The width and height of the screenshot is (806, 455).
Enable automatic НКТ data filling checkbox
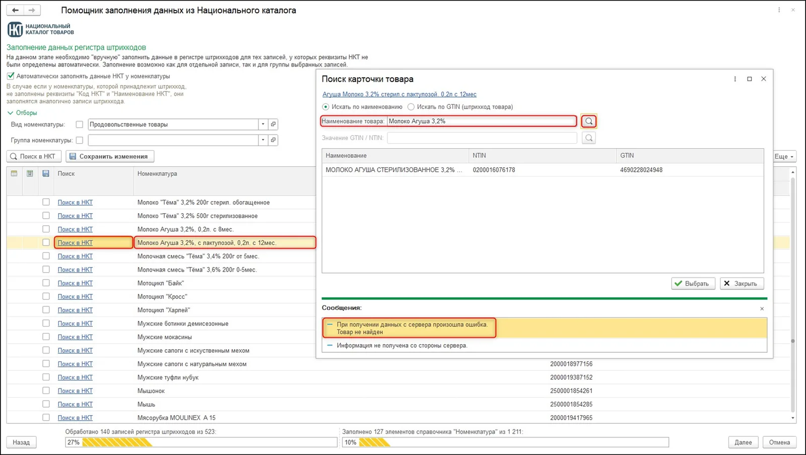[11, 76]
